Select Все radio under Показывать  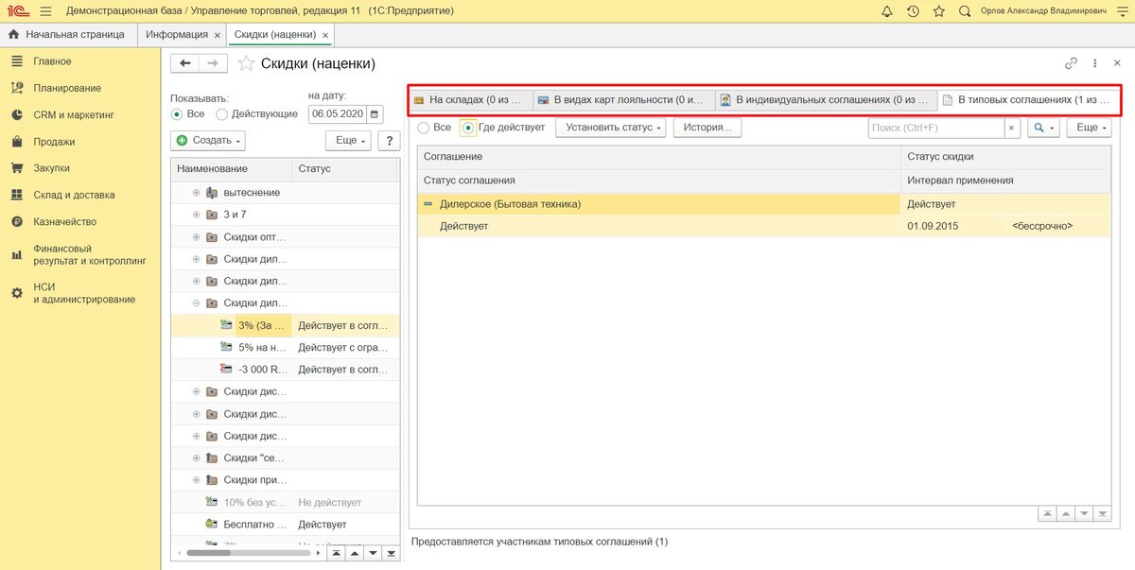click(x=187, y=113)
